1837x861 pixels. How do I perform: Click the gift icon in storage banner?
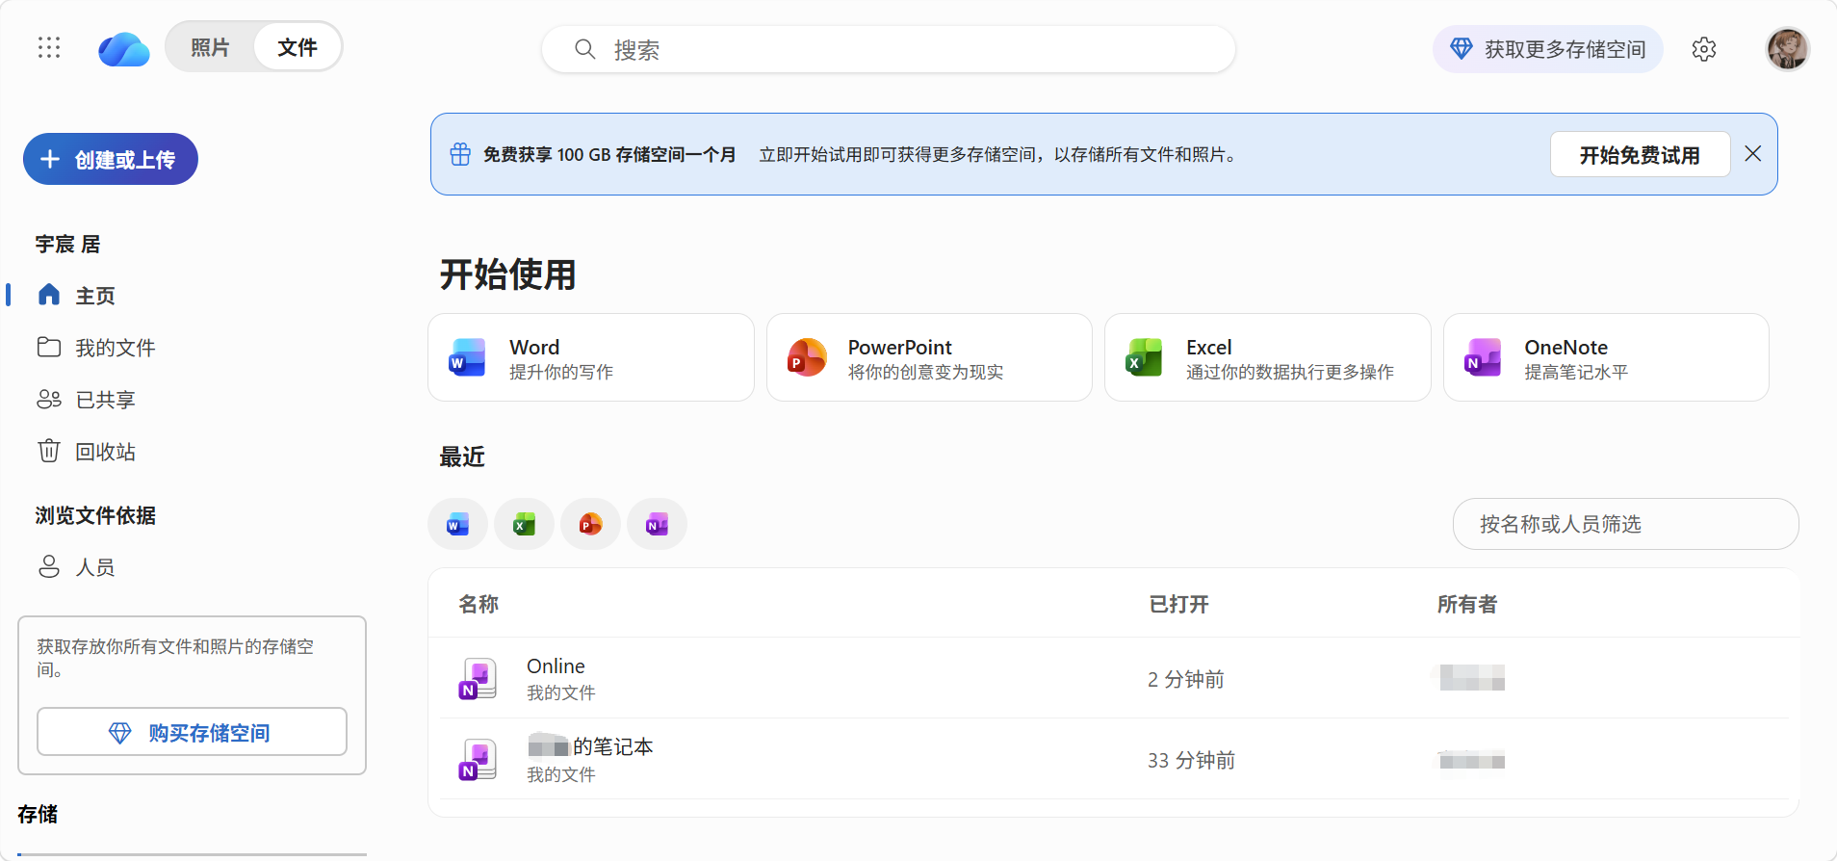(x=460, y=154)
